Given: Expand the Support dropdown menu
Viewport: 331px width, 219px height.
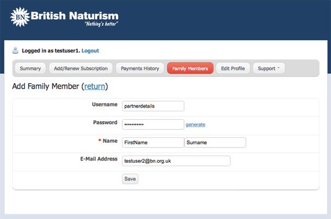Looking at the screenshot, I should (x=269, y=68).
